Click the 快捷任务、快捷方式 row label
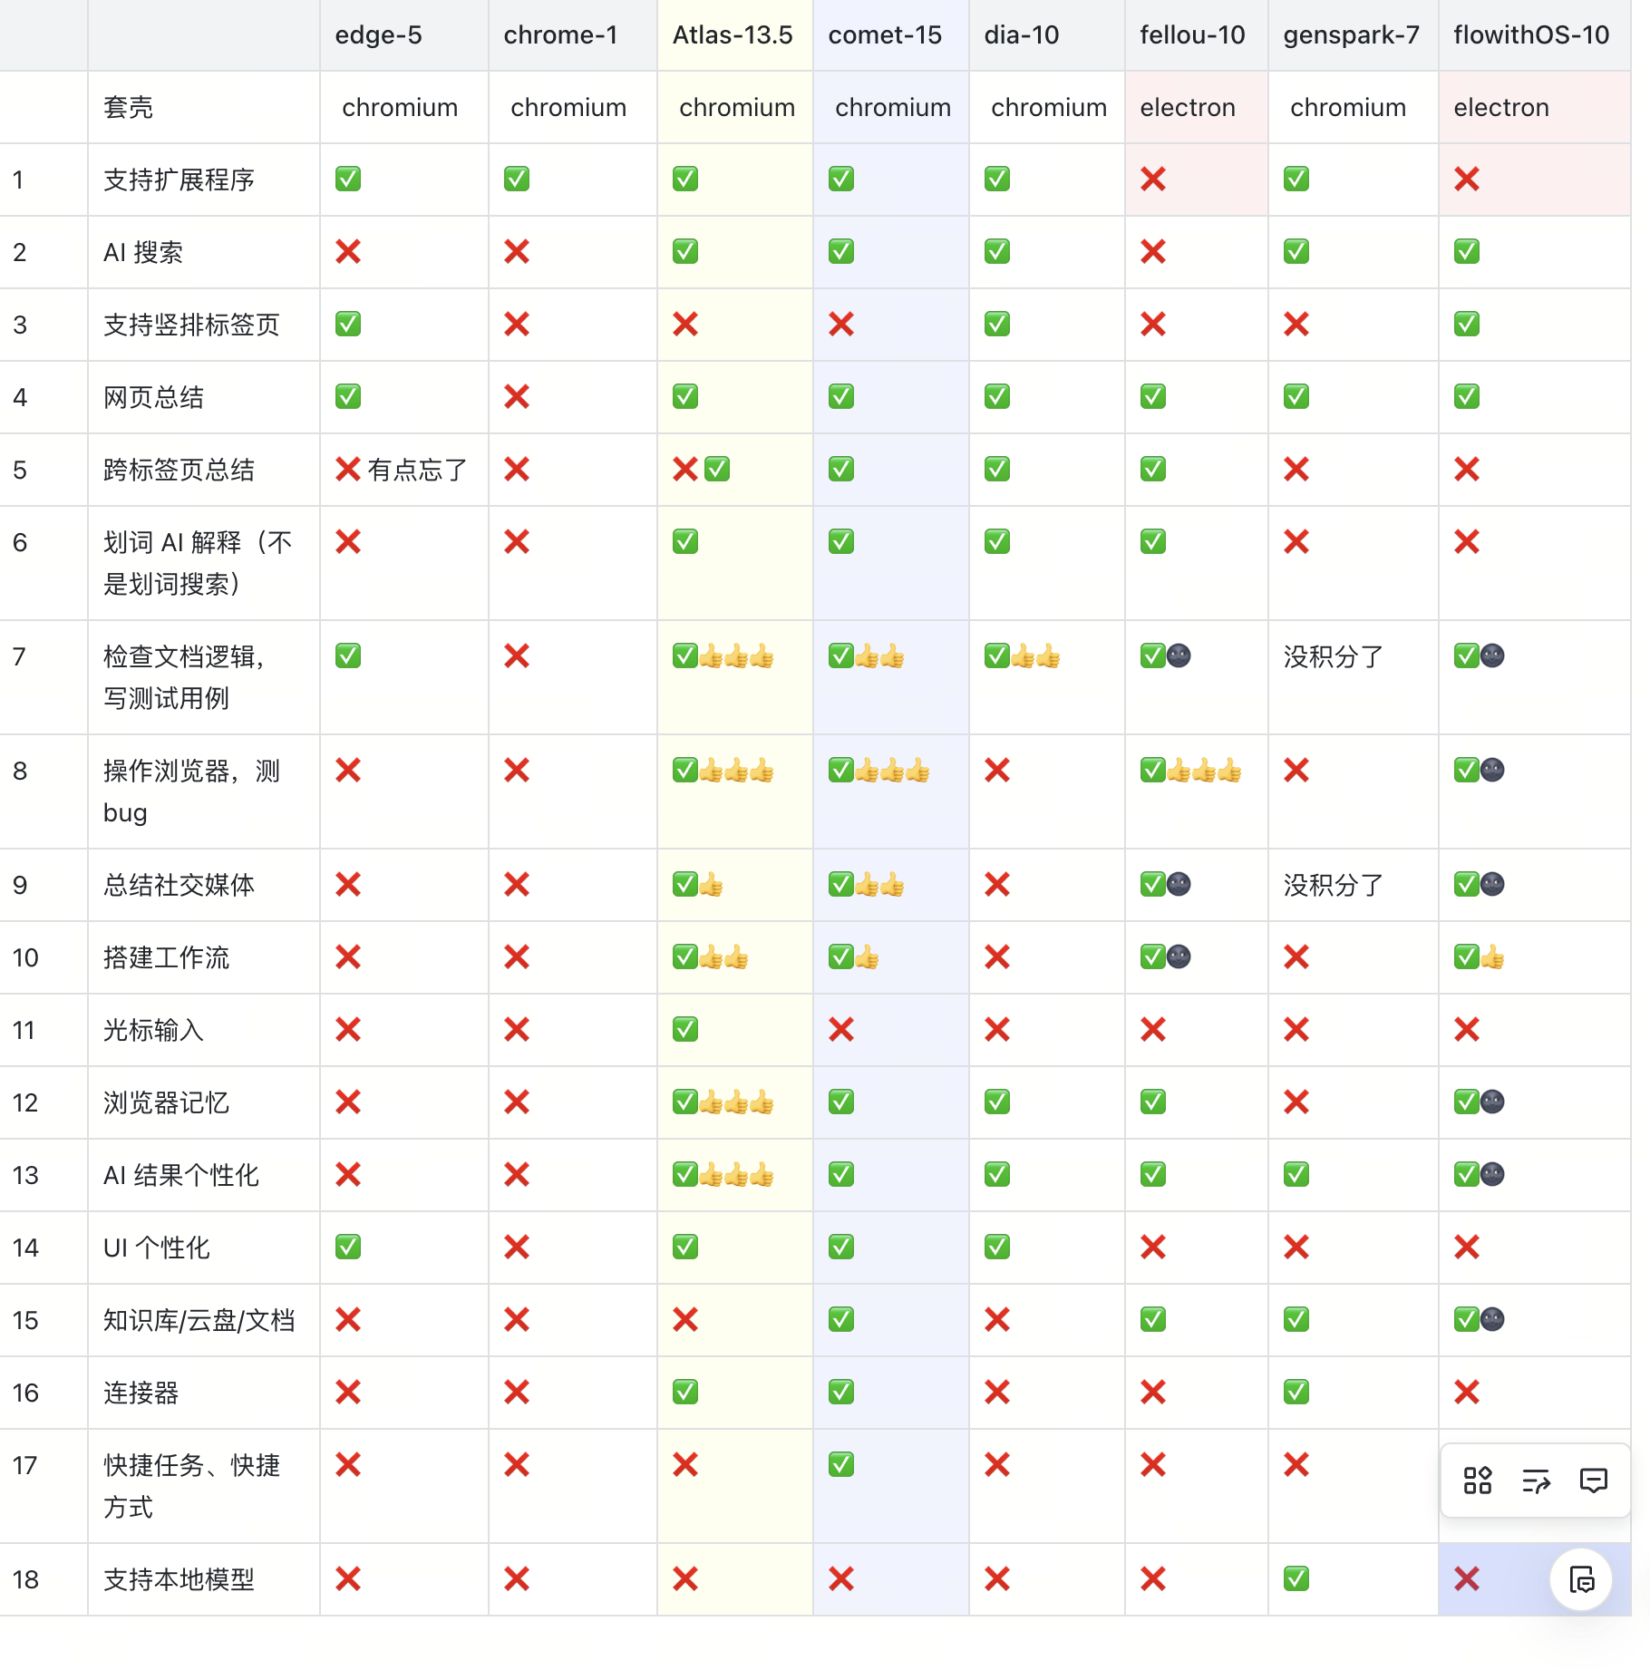Image resolution: width=1650 pixels, height=1670 pixels. pos(192,1486)
